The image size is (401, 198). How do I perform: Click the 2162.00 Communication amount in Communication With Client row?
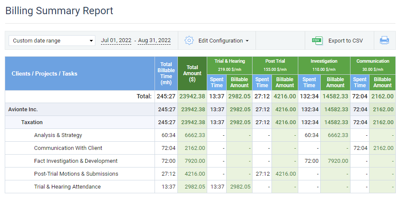click(x=383, y=148)
